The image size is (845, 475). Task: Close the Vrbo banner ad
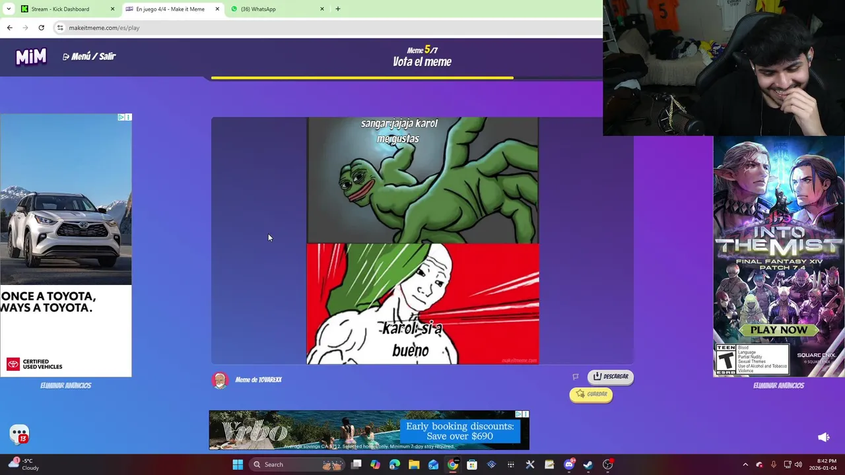click(525, 414)
